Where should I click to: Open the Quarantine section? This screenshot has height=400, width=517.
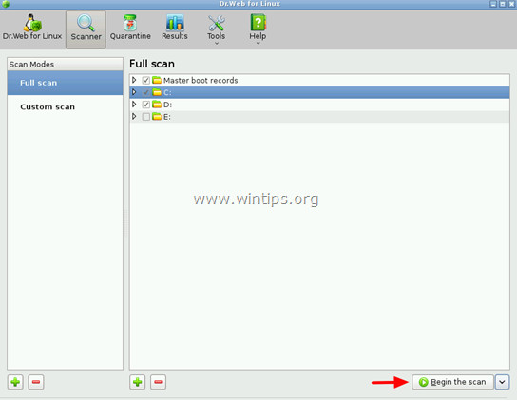point(130,29)
